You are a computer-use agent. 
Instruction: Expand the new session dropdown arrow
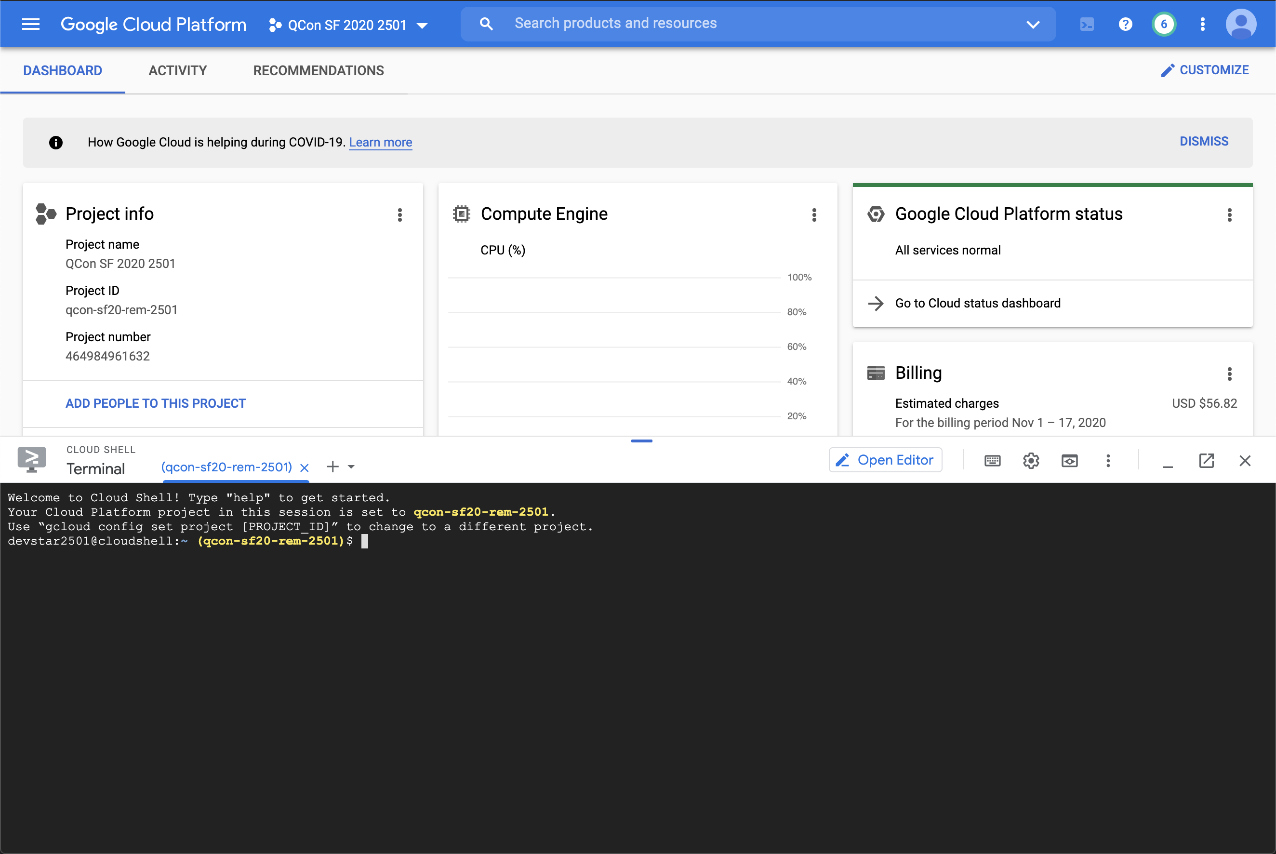pos(351,467)
